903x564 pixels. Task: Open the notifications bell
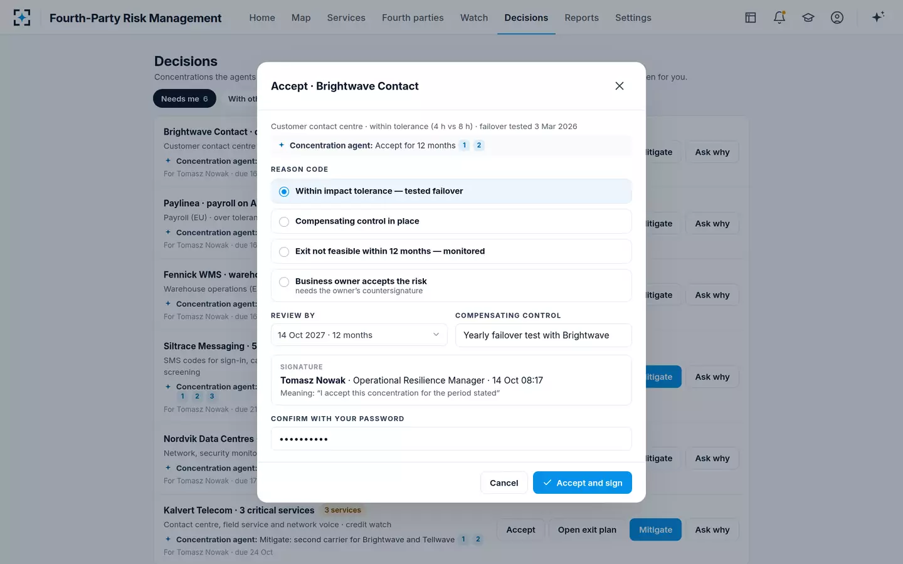click(x=779, y=18)
